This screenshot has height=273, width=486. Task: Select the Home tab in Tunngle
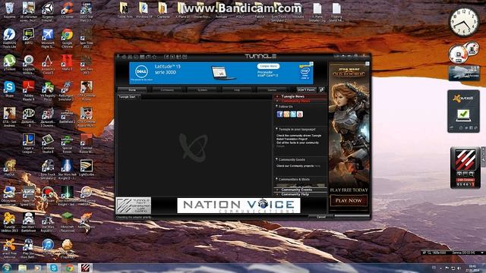pos(132,89)
